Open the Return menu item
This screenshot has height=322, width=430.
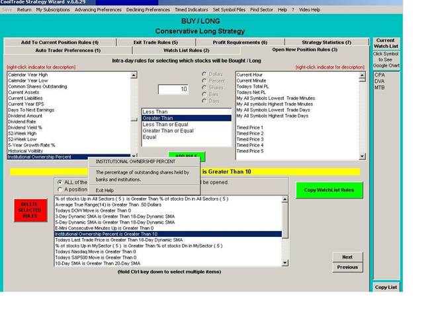click(24, 10)
